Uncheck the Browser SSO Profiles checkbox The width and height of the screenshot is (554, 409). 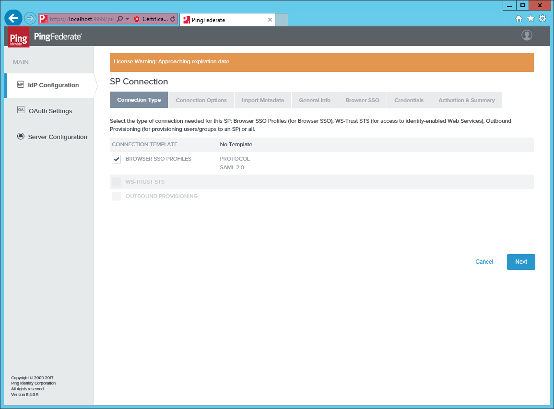pos(116,159)
